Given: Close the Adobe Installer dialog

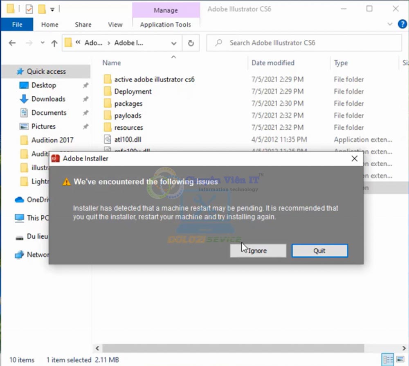Looking at the screenshot, I should pos(354,158).
